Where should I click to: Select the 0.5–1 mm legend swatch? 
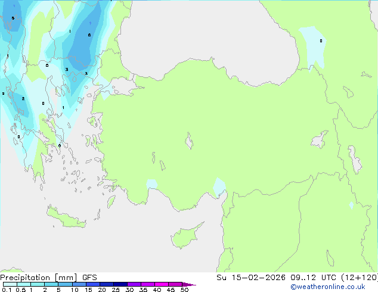pyautogui.click(x=24, y=284)
